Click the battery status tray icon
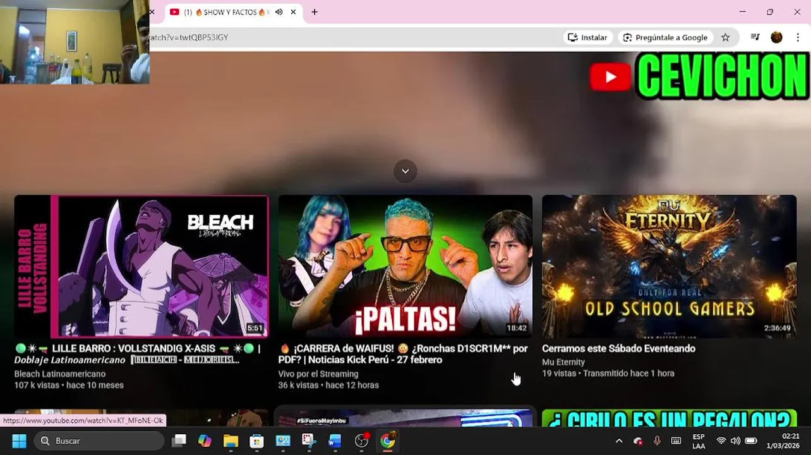811x455 pixels. coord(751,441)
